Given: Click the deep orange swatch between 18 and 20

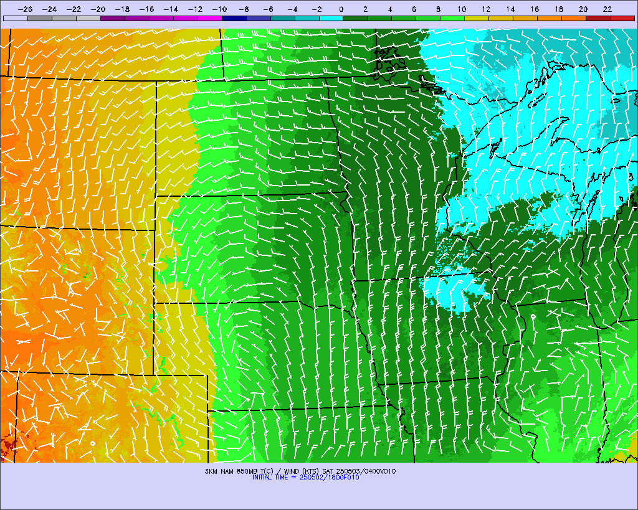Looking at the screenshot, I should pos(574,18).
